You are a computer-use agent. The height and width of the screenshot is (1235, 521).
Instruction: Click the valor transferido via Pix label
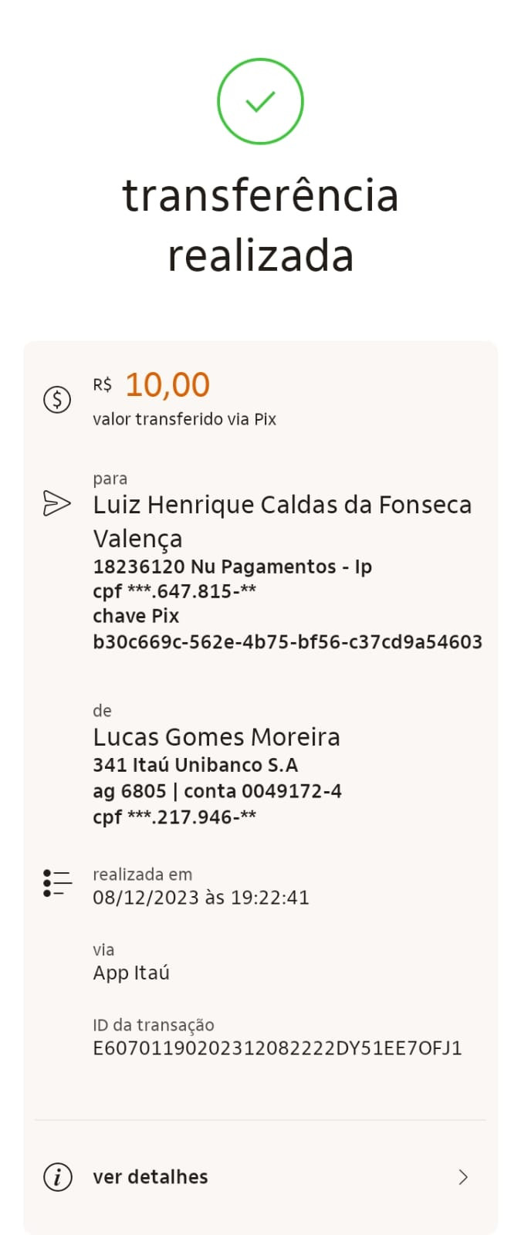pyautogui.click(x=184, y=419)
